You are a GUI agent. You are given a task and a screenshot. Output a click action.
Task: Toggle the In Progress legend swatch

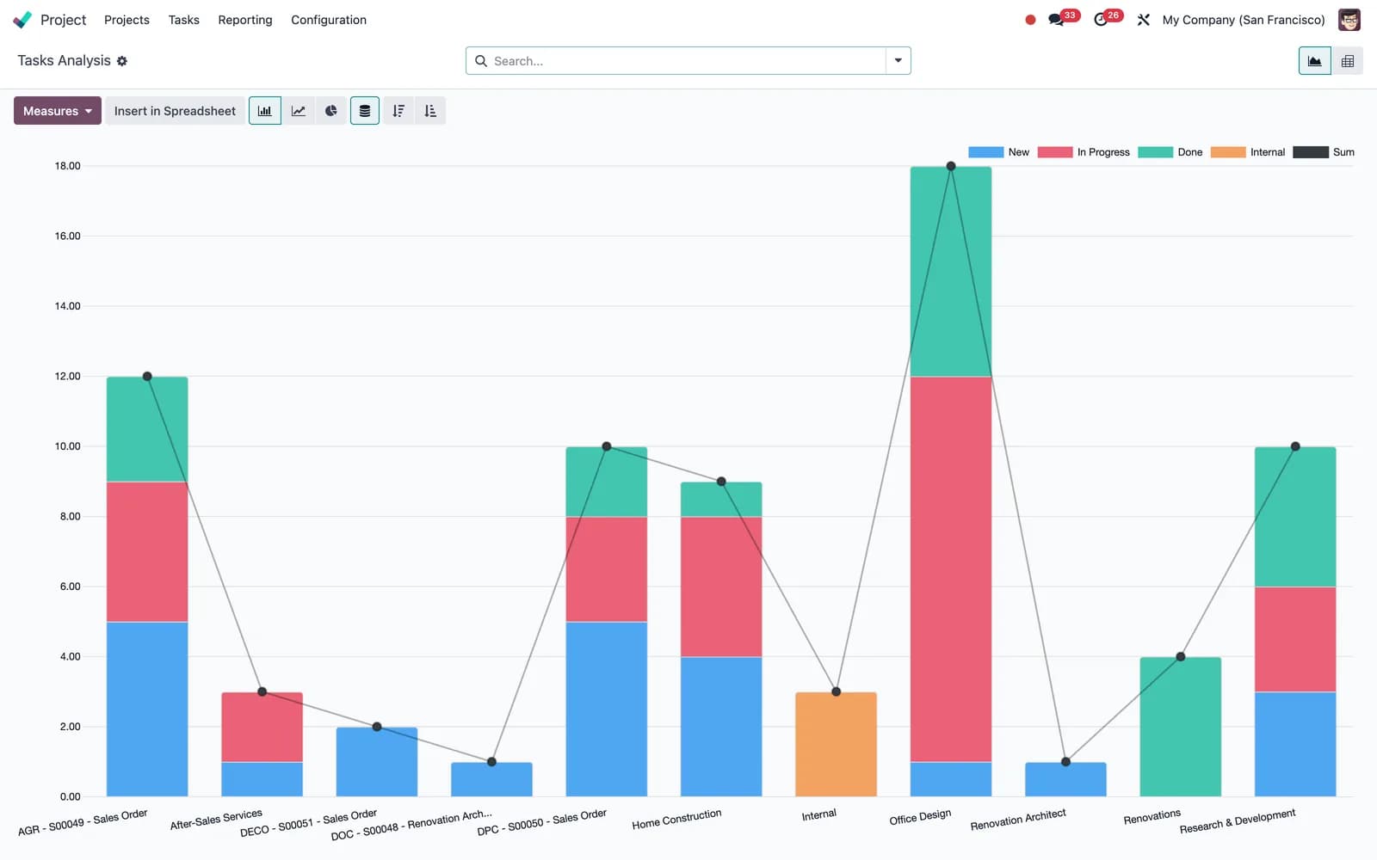(1055, 152)
